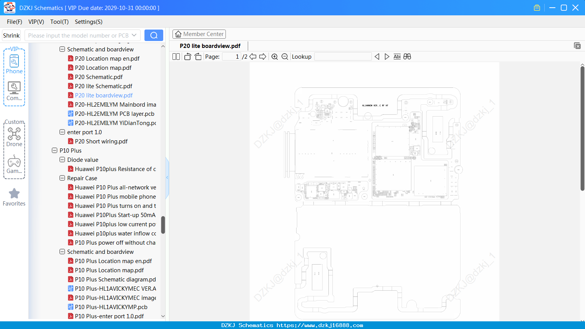The image size is (585, 329).
Task: Click the yellow briefcase icon in title bar
Action: pos(537,8)
